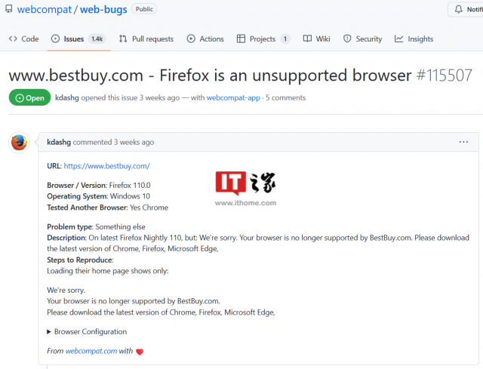This screenshot has height=369, width=483.
Task: Click kdashg's Firefox avatar
Action: (19, 142)
